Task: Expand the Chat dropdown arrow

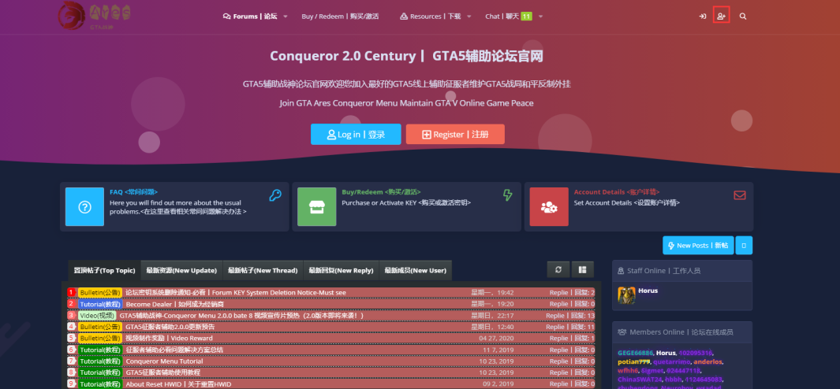Action: coord(540,17)
